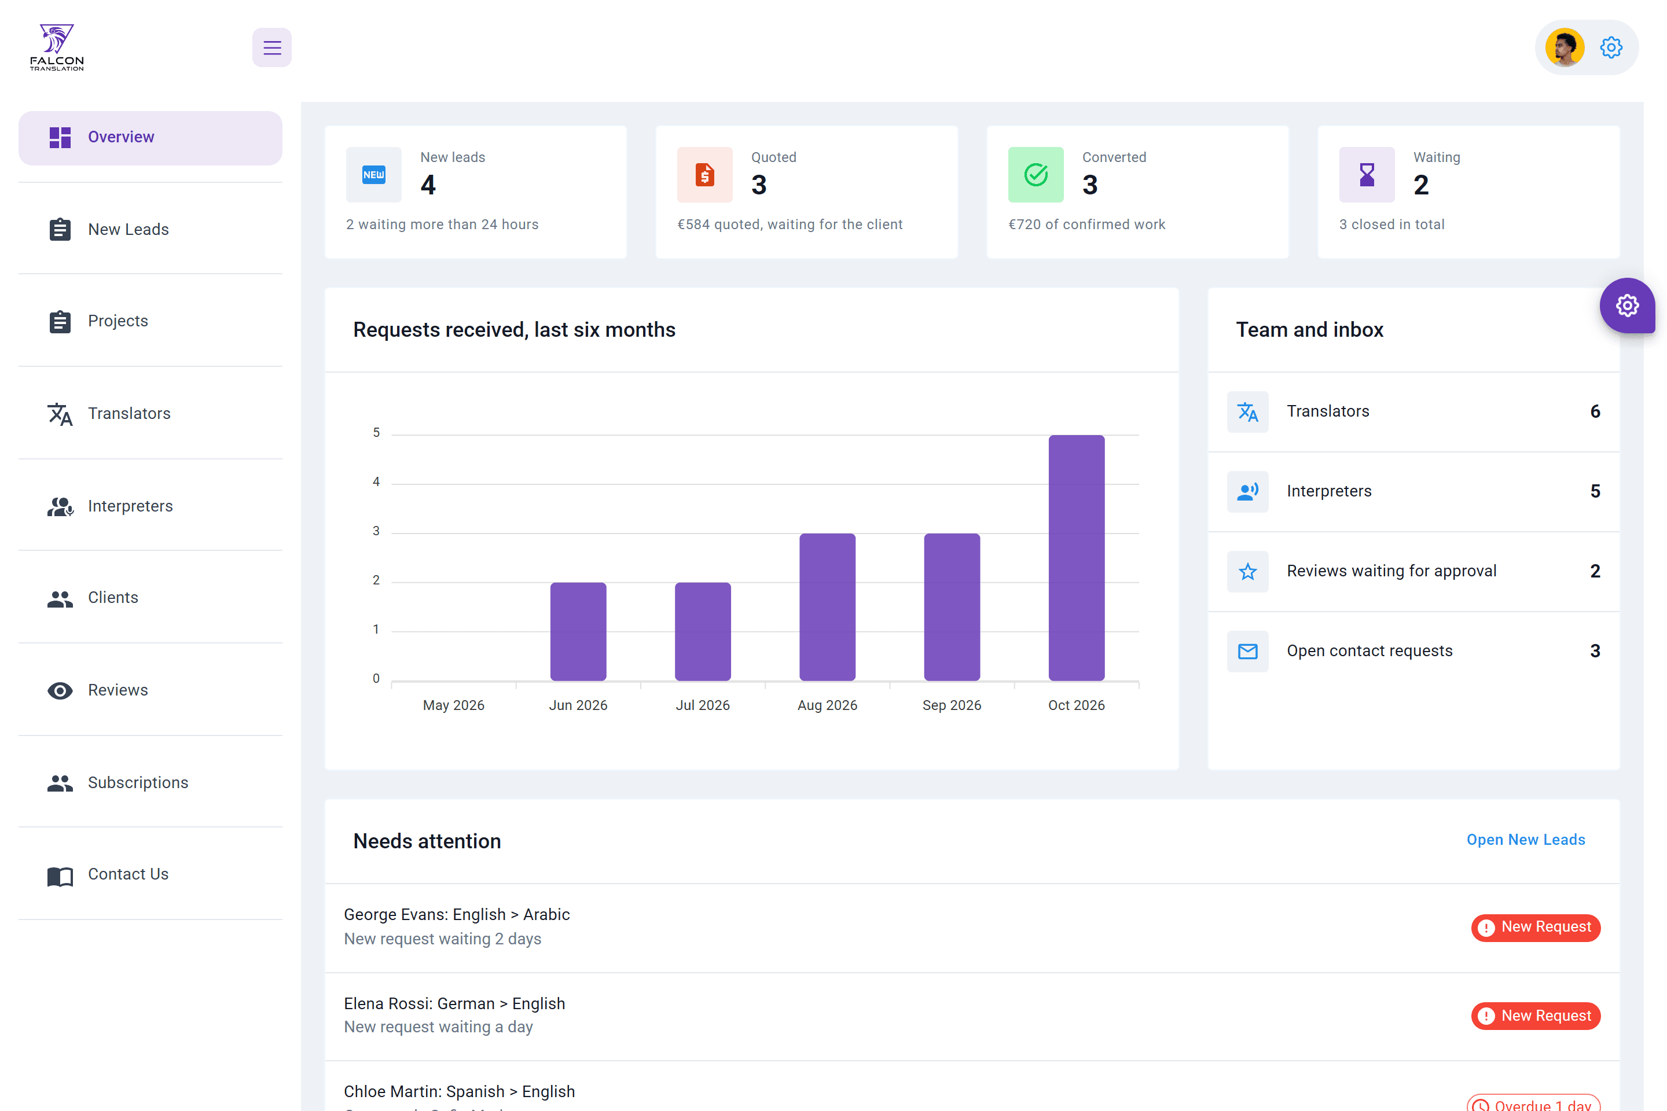Open the purple floating customizer gear

tap(1627, 306)
